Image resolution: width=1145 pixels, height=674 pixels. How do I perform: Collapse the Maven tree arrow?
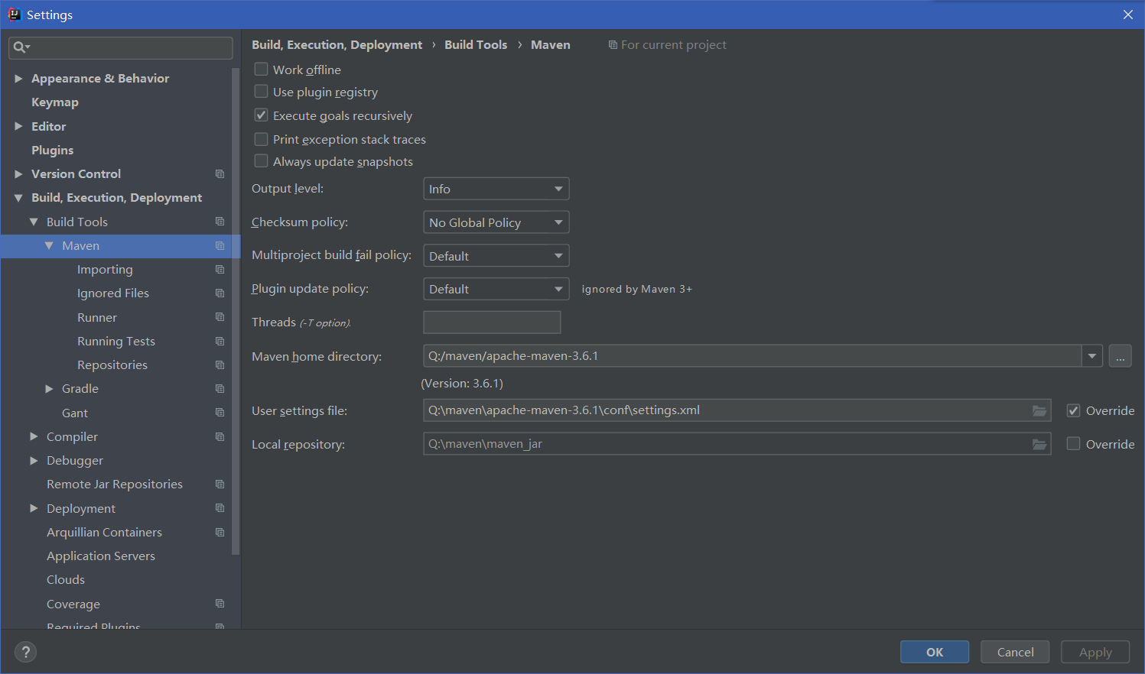49,246
